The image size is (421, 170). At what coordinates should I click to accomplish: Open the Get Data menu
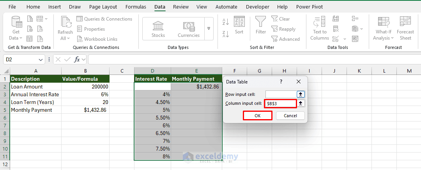[16, 29]
